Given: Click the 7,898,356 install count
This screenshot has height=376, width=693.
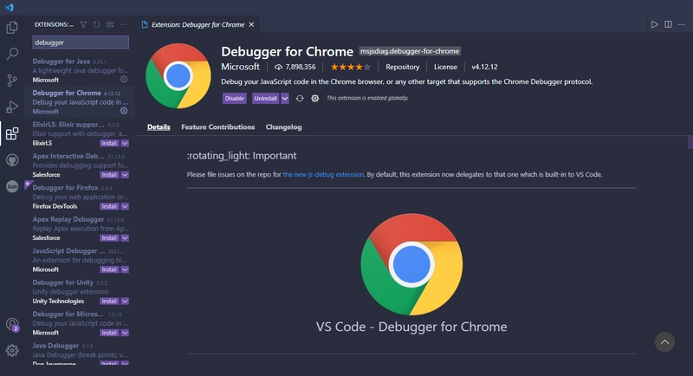Looking at the screenshot, I should tap(295, 68).
